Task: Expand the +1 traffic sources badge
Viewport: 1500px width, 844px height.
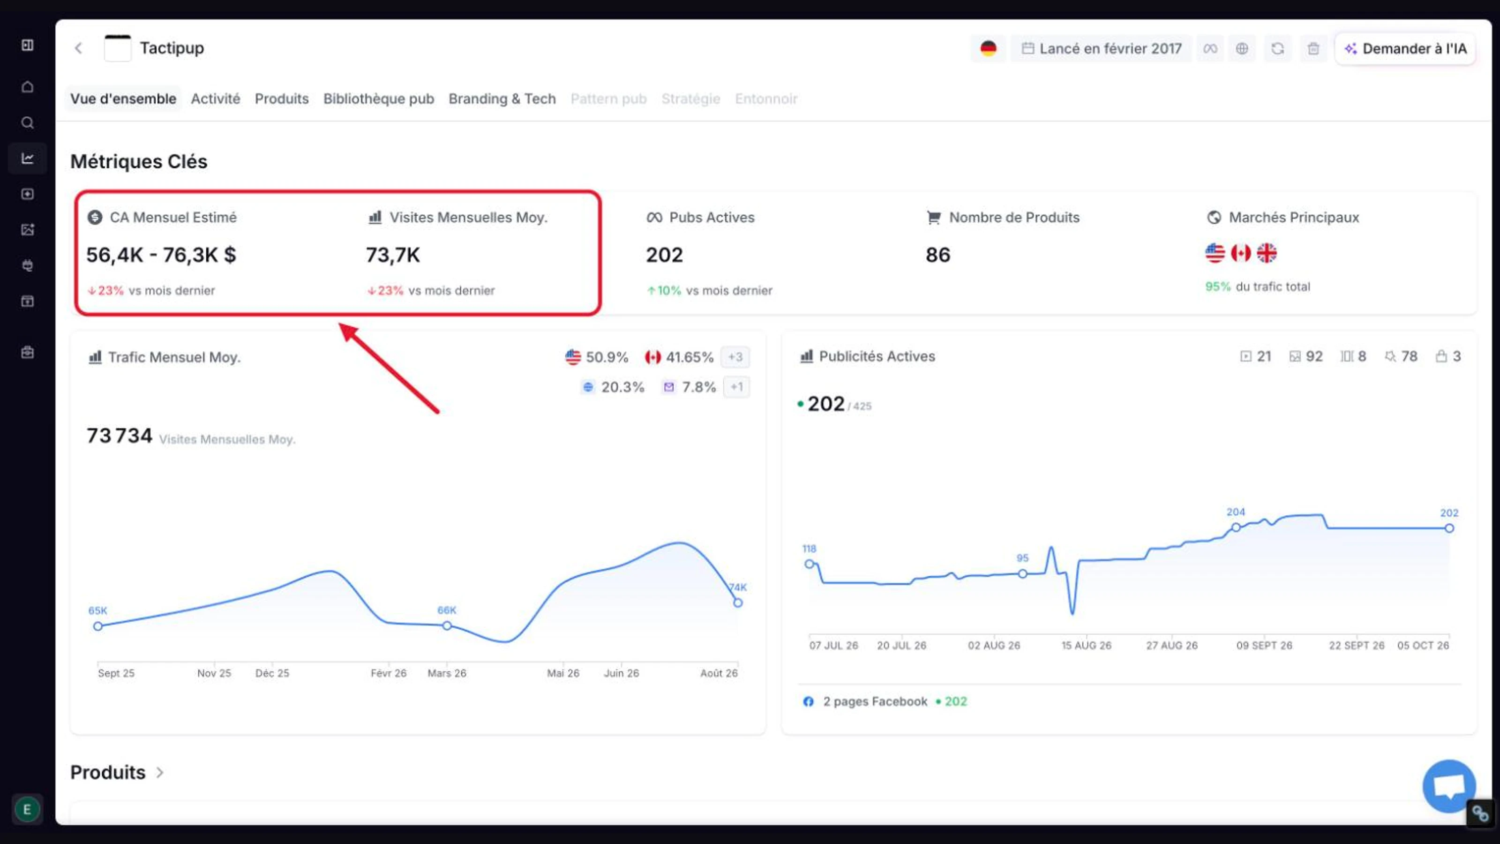Action: [x=736, y=387]
